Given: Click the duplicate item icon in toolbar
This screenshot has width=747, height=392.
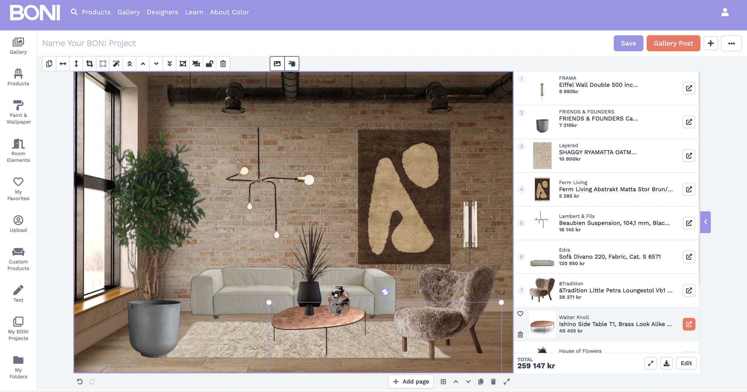Looking at the screenshot, I should tap(49, 64).
